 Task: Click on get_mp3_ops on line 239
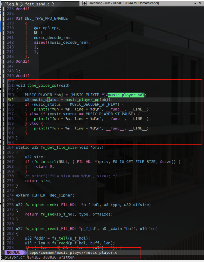pyautogui.click(x=46, y=28)
